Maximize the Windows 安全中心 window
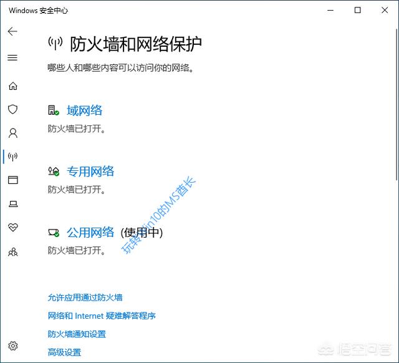 pos(357,10)
